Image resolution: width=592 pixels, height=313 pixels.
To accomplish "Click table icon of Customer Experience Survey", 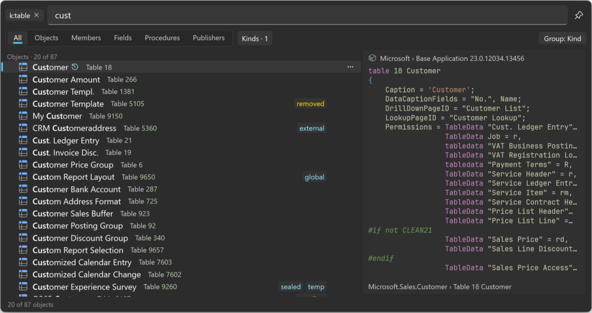I will [23, 286].
